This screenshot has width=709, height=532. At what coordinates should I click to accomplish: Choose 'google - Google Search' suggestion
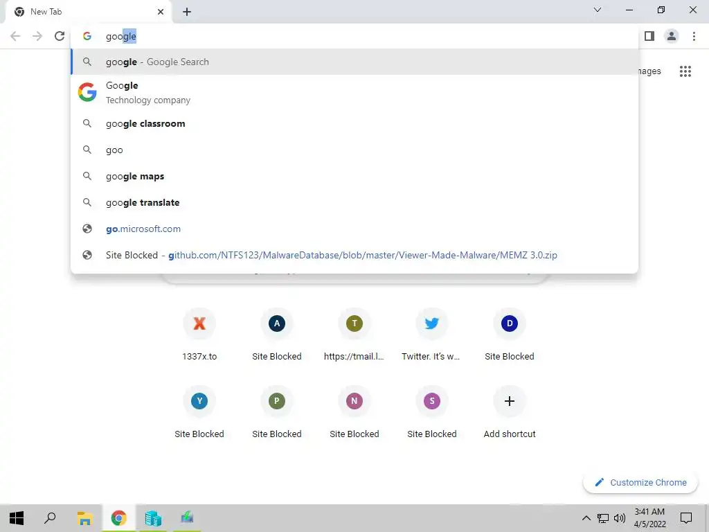(354, 62)
